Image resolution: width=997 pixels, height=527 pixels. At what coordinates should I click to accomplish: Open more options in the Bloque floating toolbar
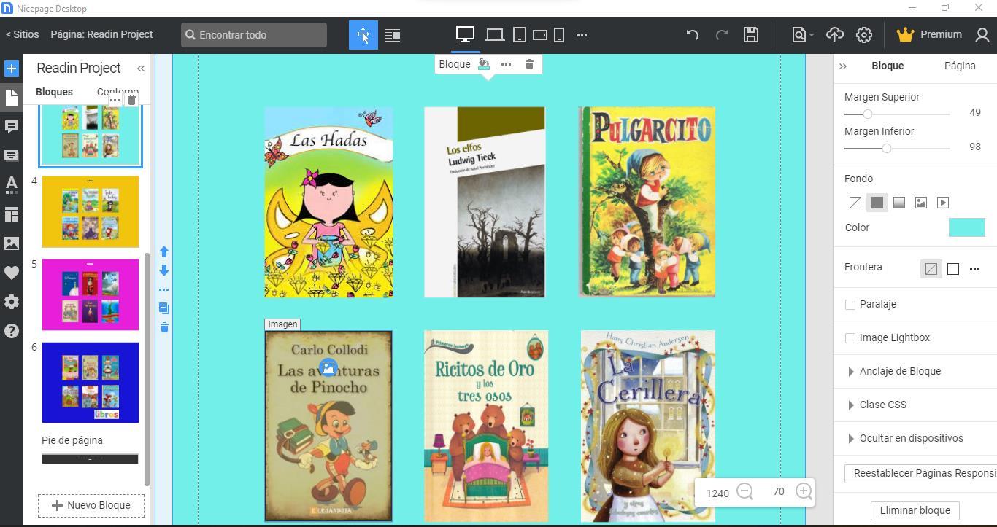(506, 64)
